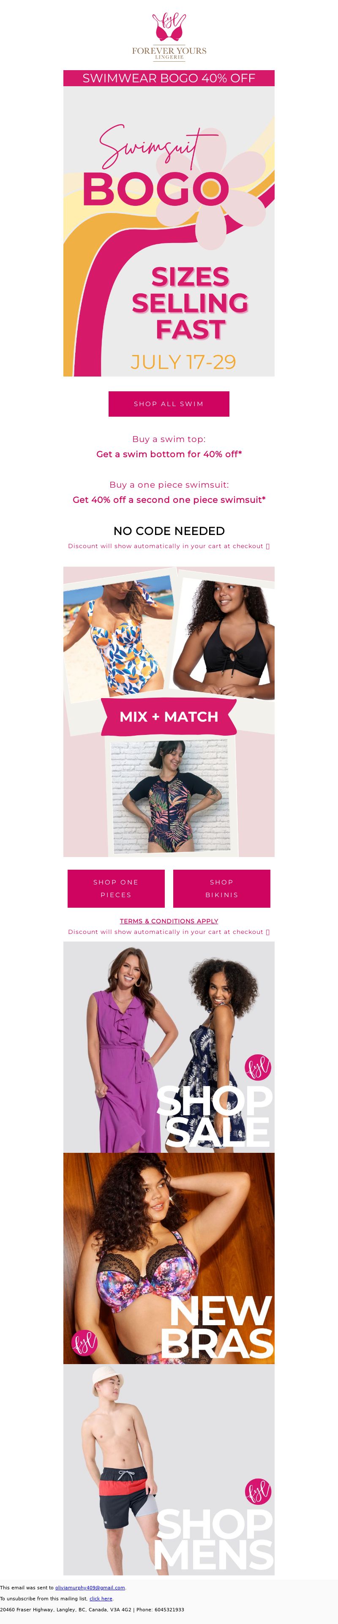Screen dimensions: 338x1624
Task: Select the tropical zip-front swimsuit photo
Action: tap(172, 797)
